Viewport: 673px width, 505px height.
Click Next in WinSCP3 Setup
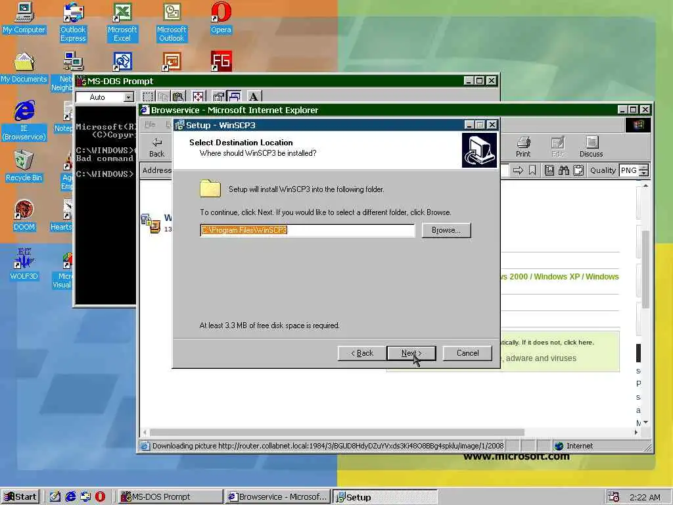click(411, 353)
